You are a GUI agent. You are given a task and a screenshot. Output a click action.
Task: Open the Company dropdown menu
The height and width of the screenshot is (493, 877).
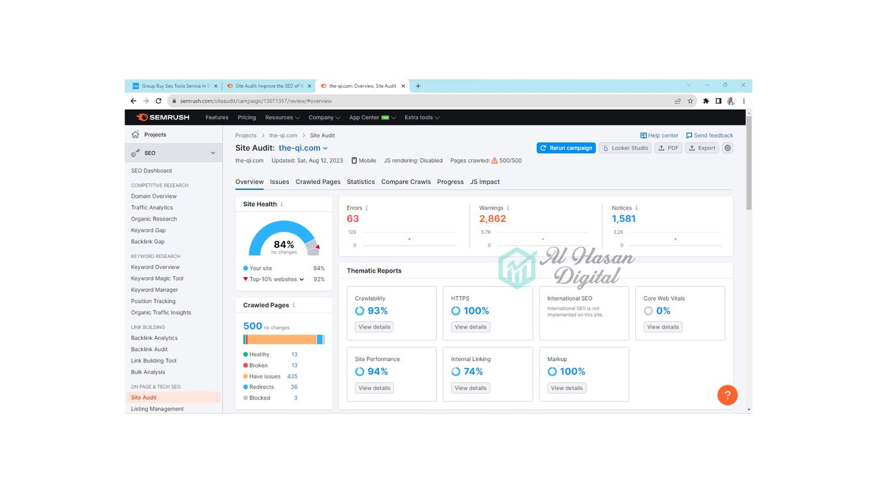324,117
